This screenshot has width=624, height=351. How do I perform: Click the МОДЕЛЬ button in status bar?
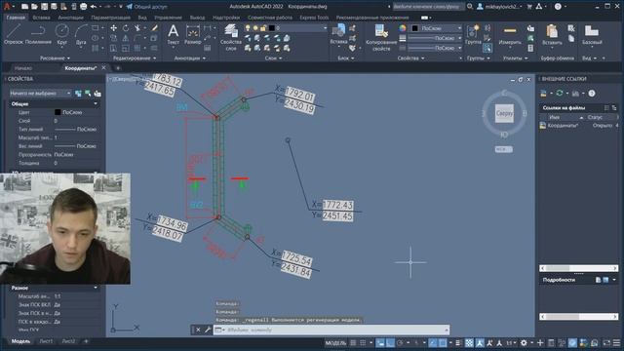click(335, 342)
